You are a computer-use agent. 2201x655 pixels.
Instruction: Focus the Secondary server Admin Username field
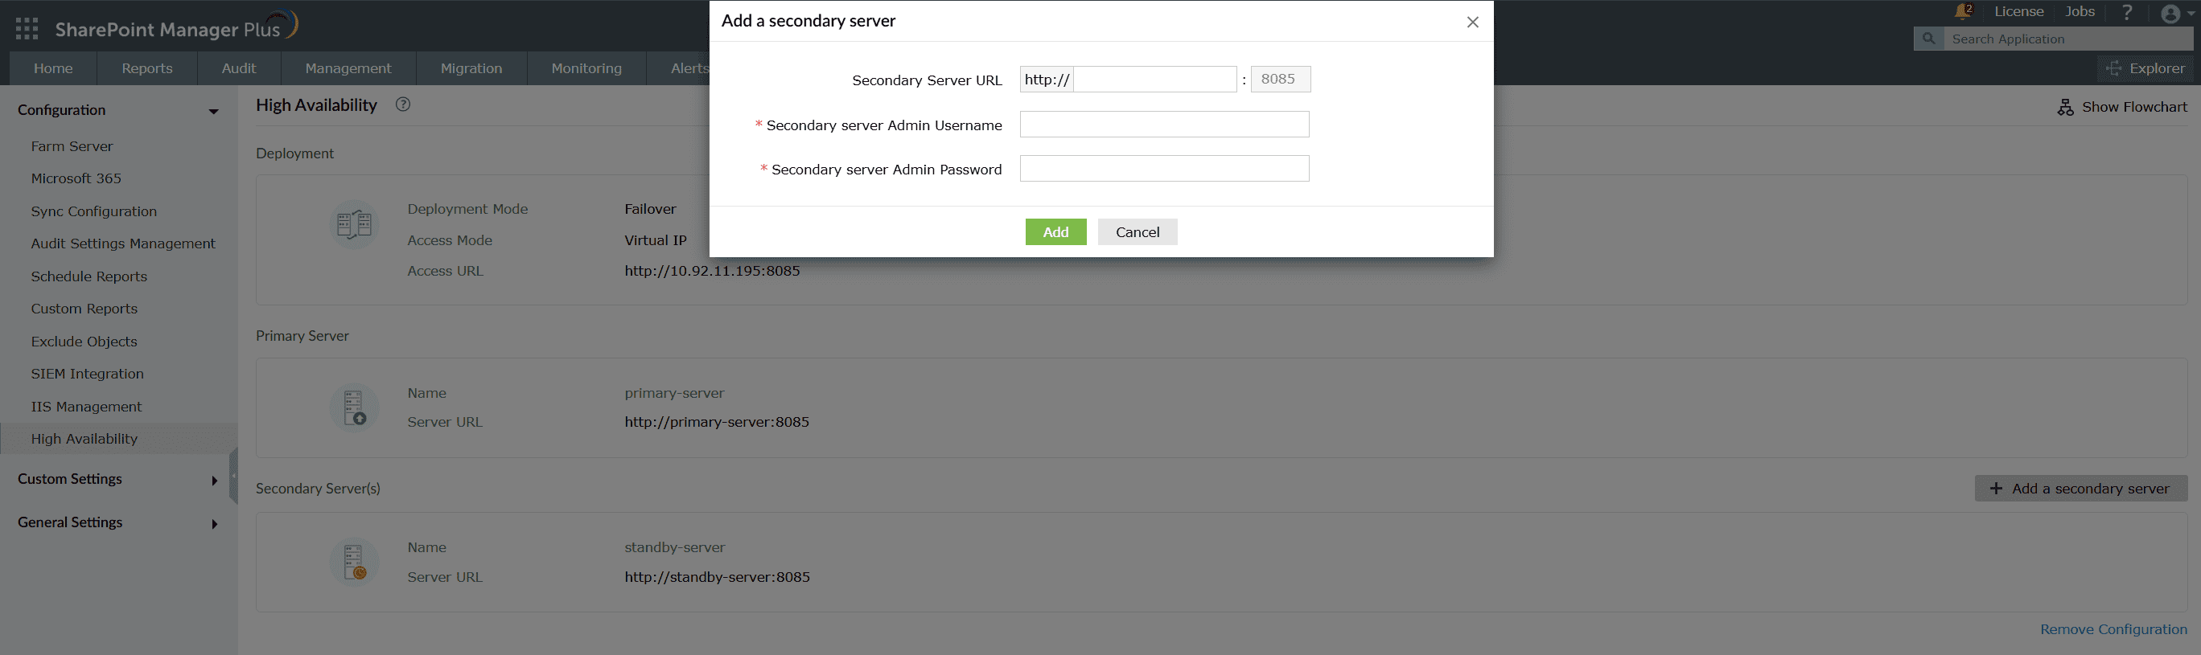coord(1164,125)
